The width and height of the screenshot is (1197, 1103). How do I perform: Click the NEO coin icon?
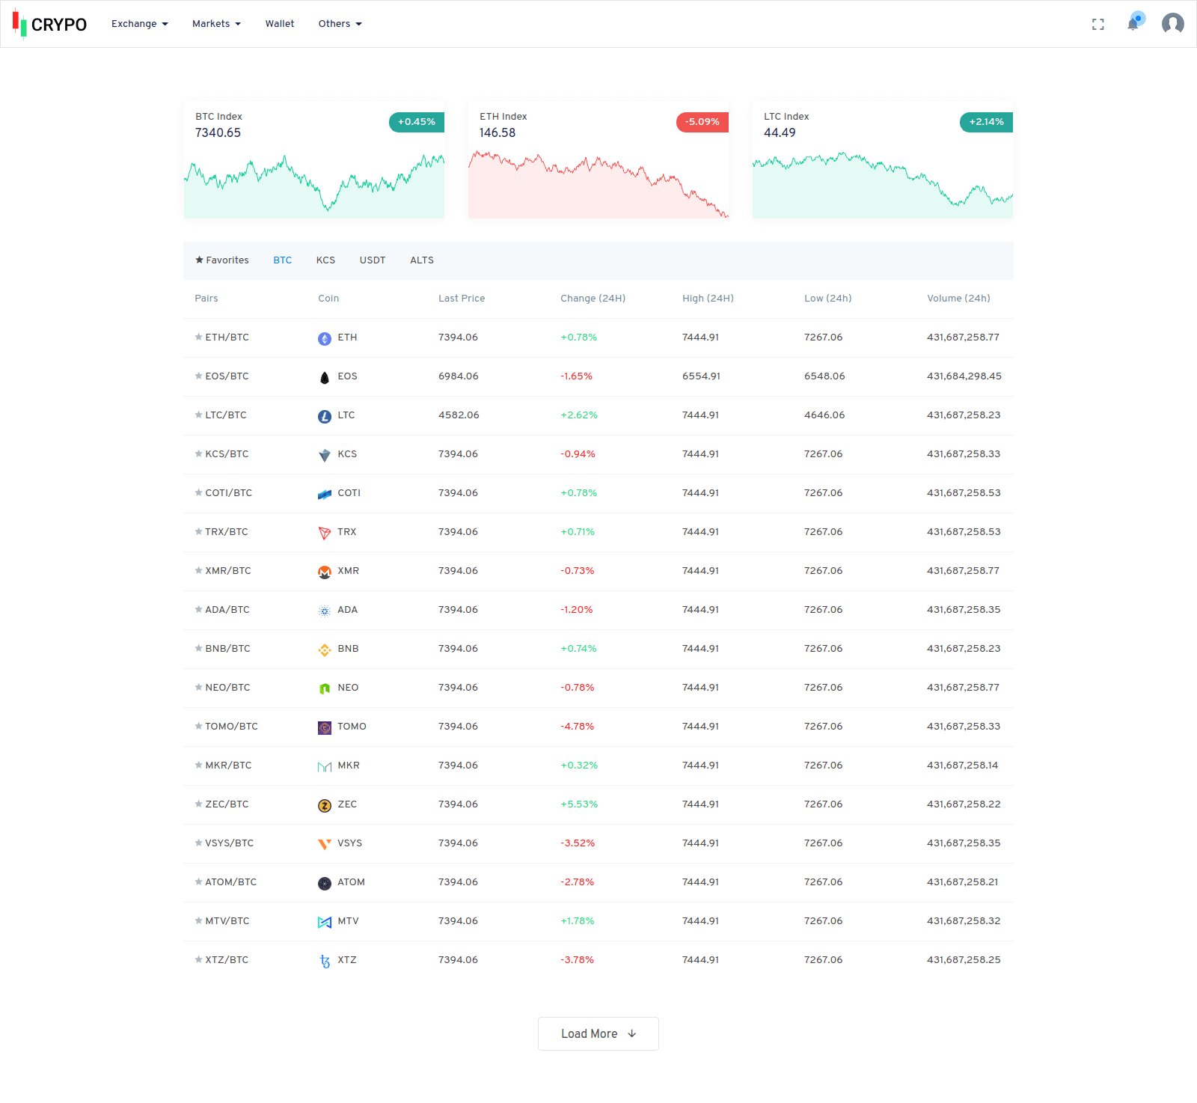tap(325, 688)
